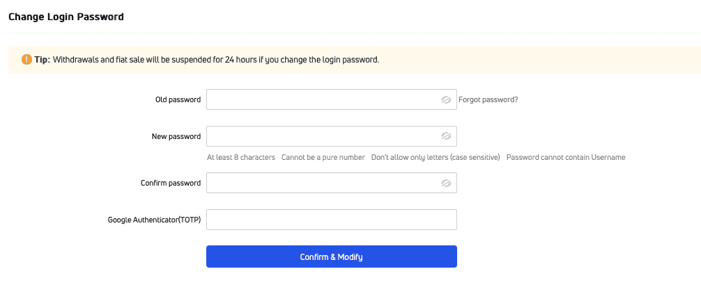Show the old password text
The height and width of the screenshot is (285, 701).
click(446, 99)
